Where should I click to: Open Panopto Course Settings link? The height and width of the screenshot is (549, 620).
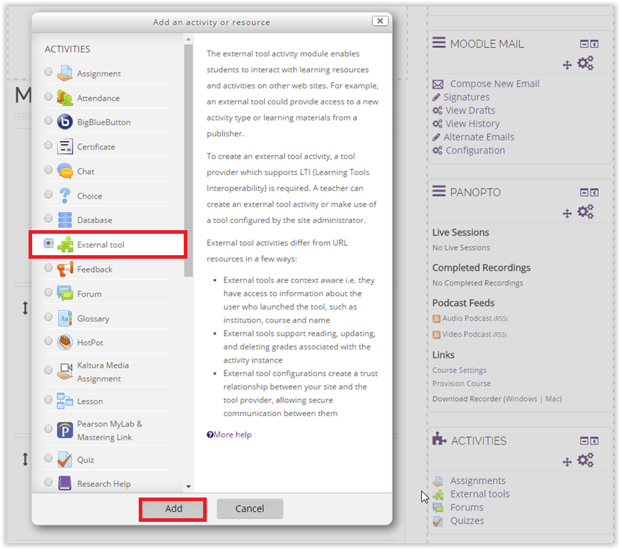click(460, 370)
